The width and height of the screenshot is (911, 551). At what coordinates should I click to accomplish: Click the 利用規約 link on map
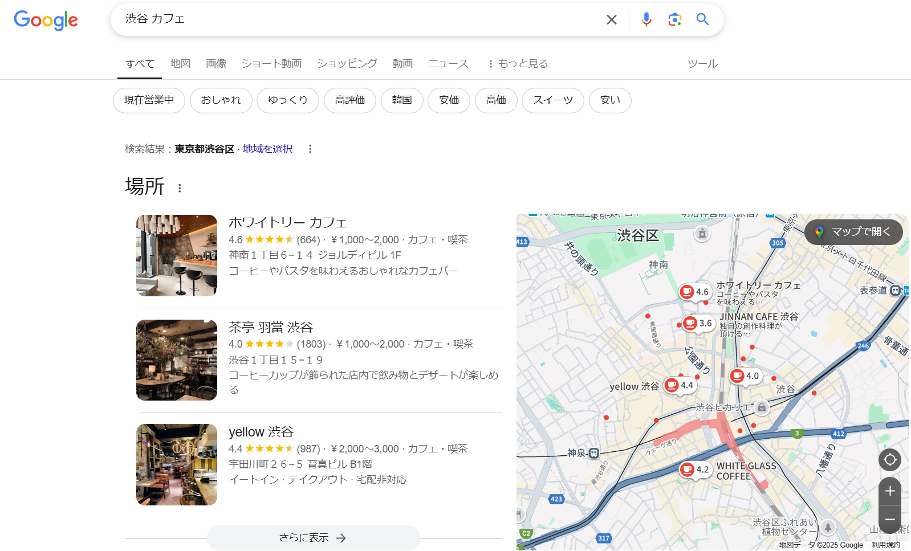(x=885, y=545)
